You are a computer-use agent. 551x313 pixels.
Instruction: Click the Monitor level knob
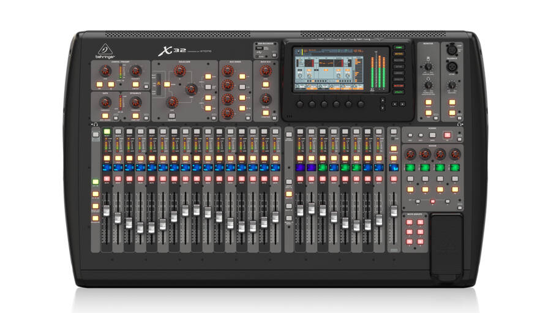coord(429,67)
